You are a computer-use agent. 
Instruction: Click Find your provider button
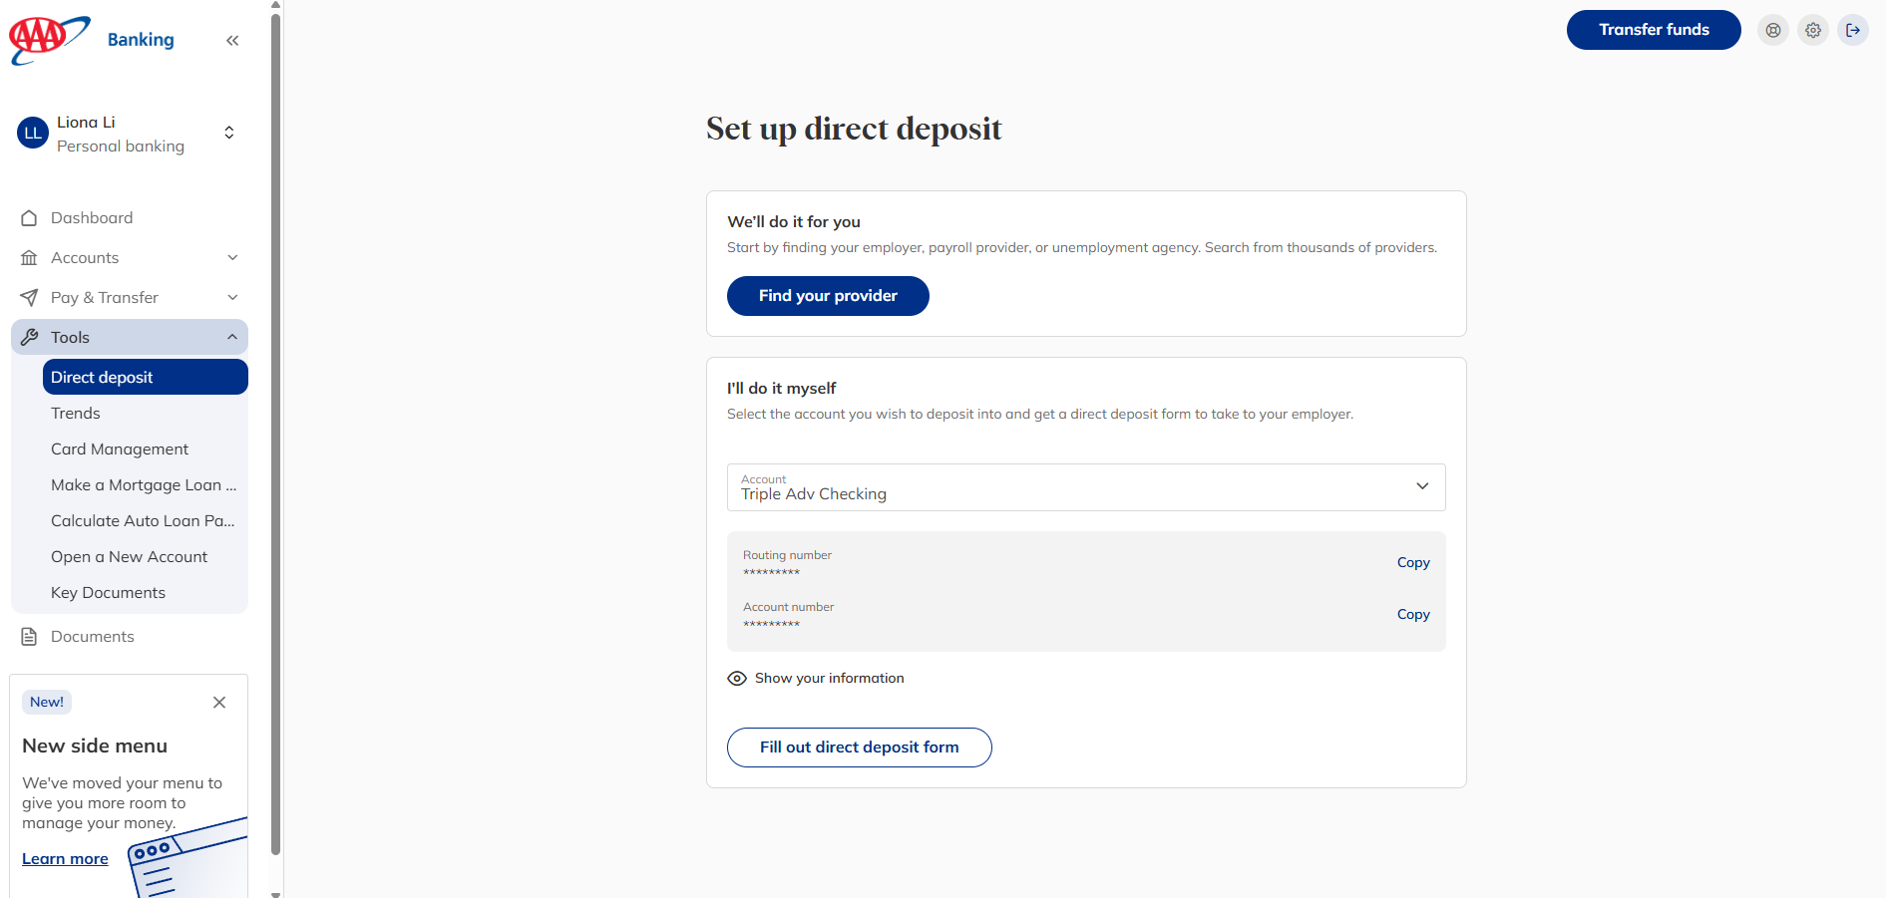[828, 296]
